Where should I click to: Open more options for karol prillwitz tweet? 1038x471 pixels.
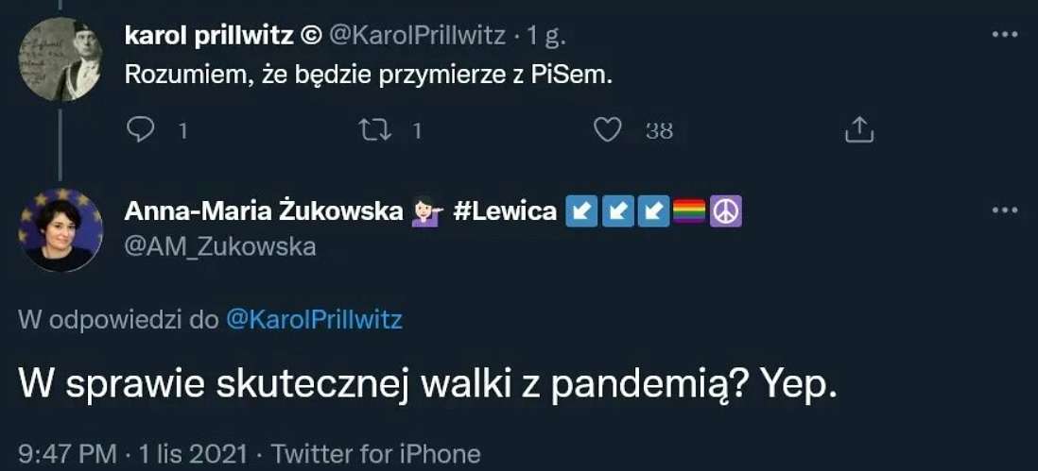point(1004,35)
